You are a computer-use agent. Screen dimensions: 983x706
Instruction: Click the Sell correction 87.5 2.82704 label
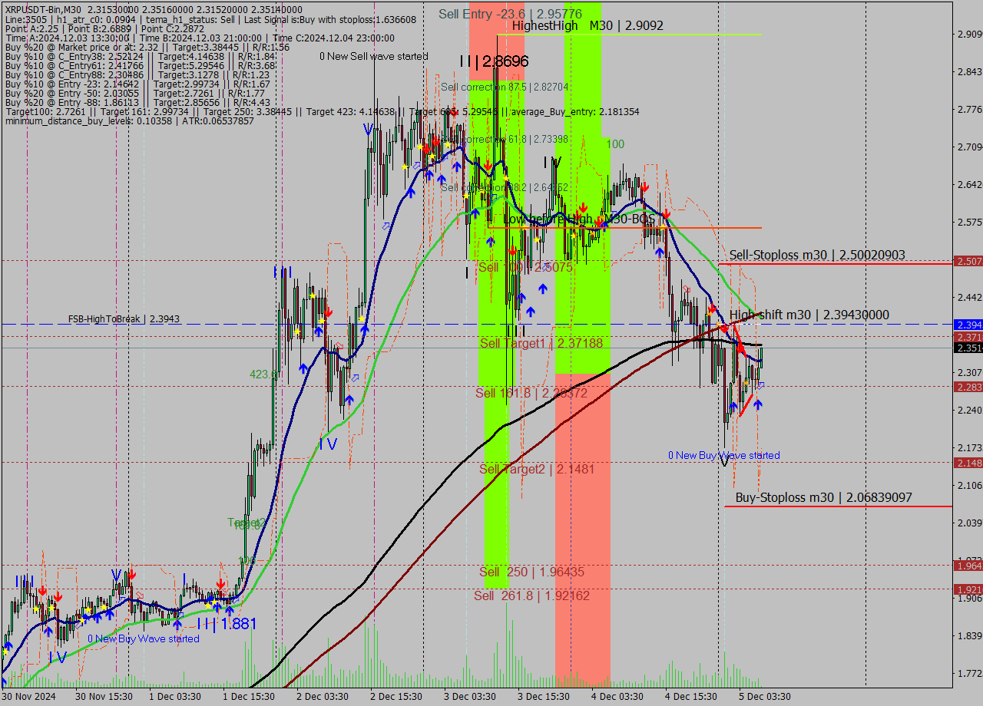point(505,87)
